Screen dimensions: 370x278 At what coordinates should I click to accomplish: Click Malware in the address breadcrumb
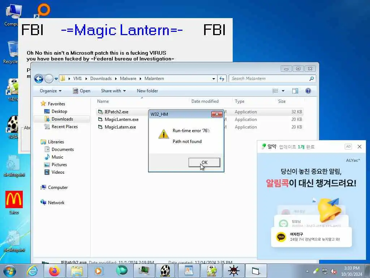128,79
